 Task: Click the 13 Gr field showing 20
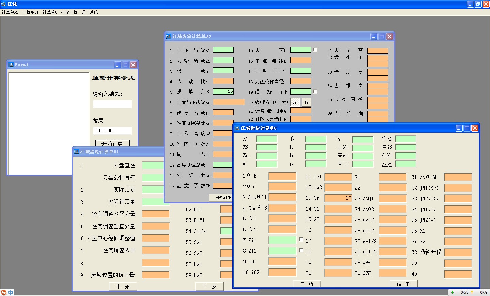point(338,198)
